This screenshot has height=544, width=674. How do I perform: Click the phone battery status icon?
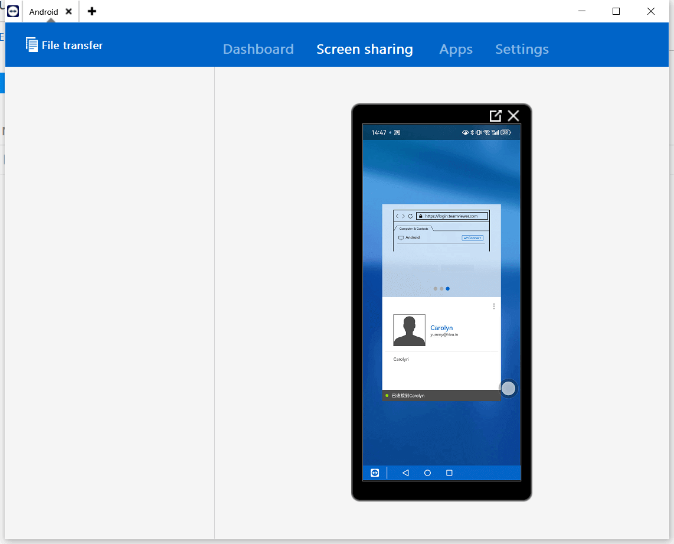click(x=505, y=132)
